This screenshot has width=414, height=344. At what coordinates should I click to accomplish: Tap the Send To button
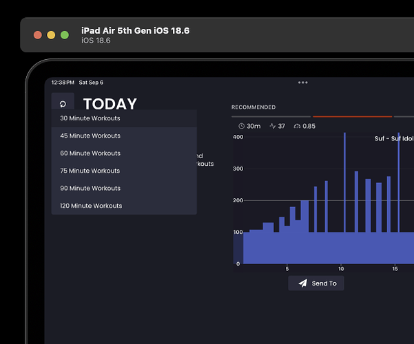pos(316,283)
